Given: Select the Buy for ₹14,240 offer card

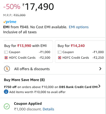Looking at the screenshot, I should (80, 51).
